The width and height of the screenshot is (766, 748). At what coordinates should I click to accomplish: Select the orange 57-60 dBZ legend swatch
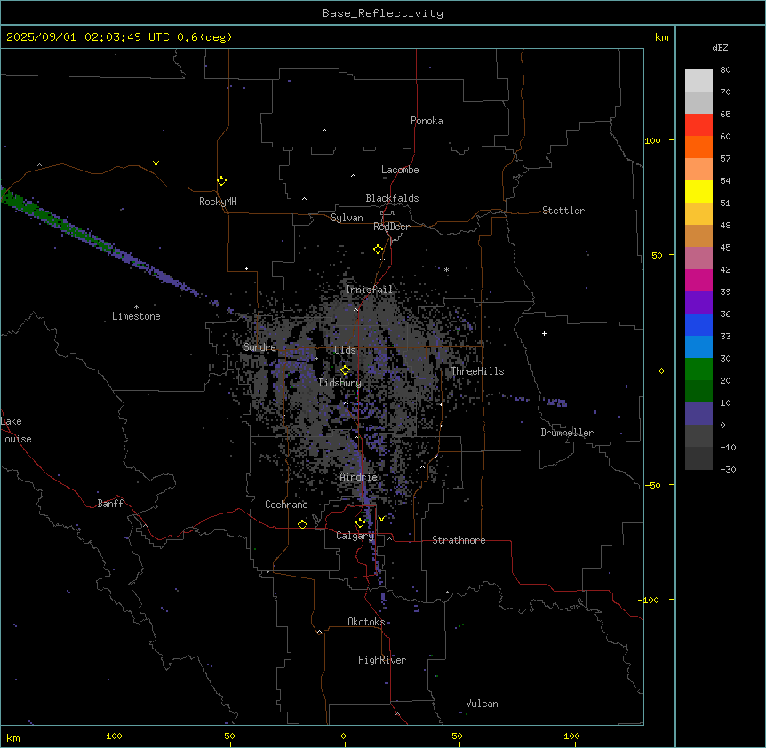click(698, 147)
